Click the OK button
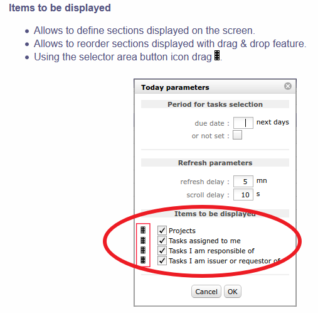Image resolution: width=318 pixels, height=313 pixels. tap(233, 292)
